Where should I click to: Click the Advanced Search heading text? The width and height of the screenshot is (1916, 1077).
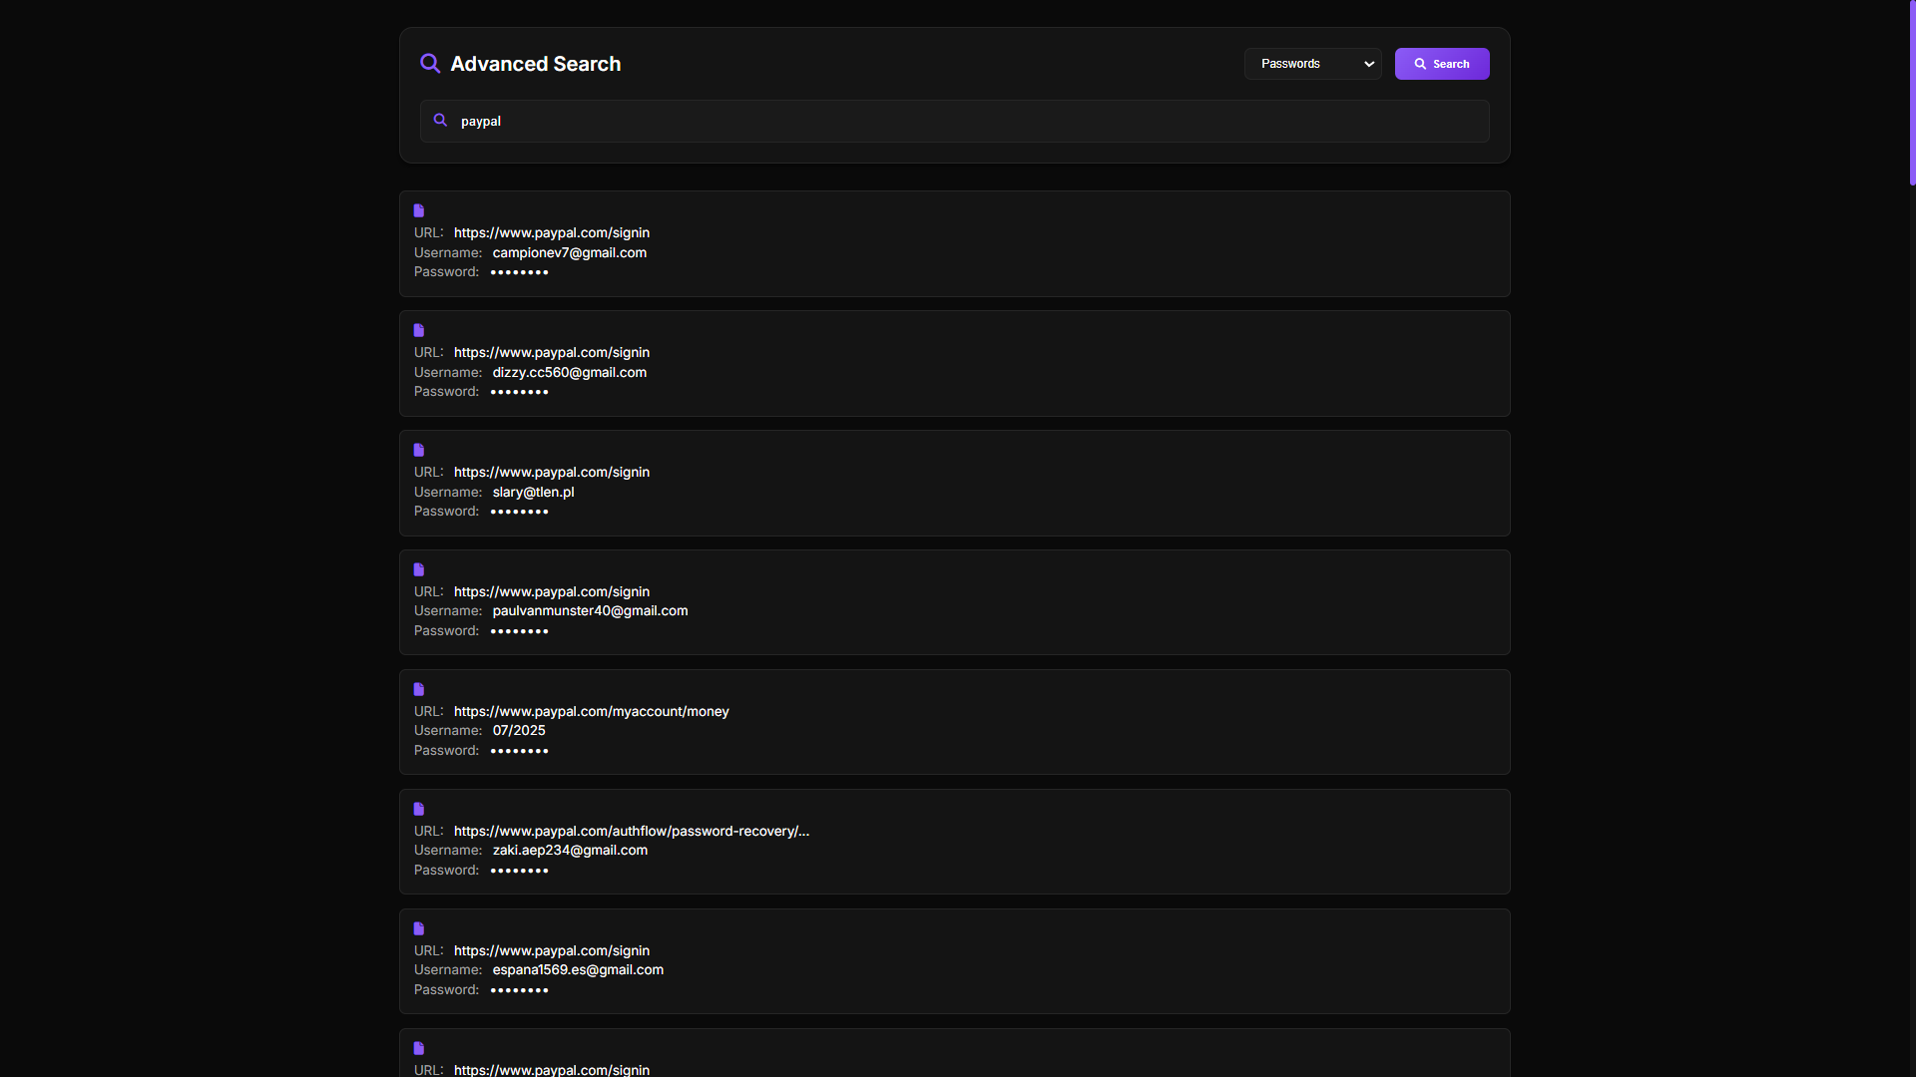[536, 64]
